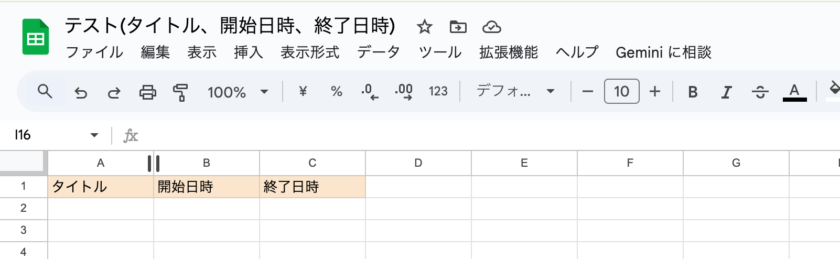Open the データ menu
The width and height of the screenshot is (840, 259).
click(x=378, y=52)
